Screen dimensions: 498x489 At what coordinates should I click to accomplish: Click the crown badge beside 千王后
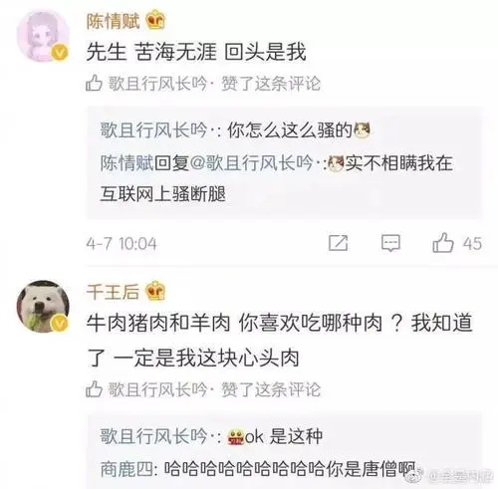pyautogui.click(x=155, y=291)
